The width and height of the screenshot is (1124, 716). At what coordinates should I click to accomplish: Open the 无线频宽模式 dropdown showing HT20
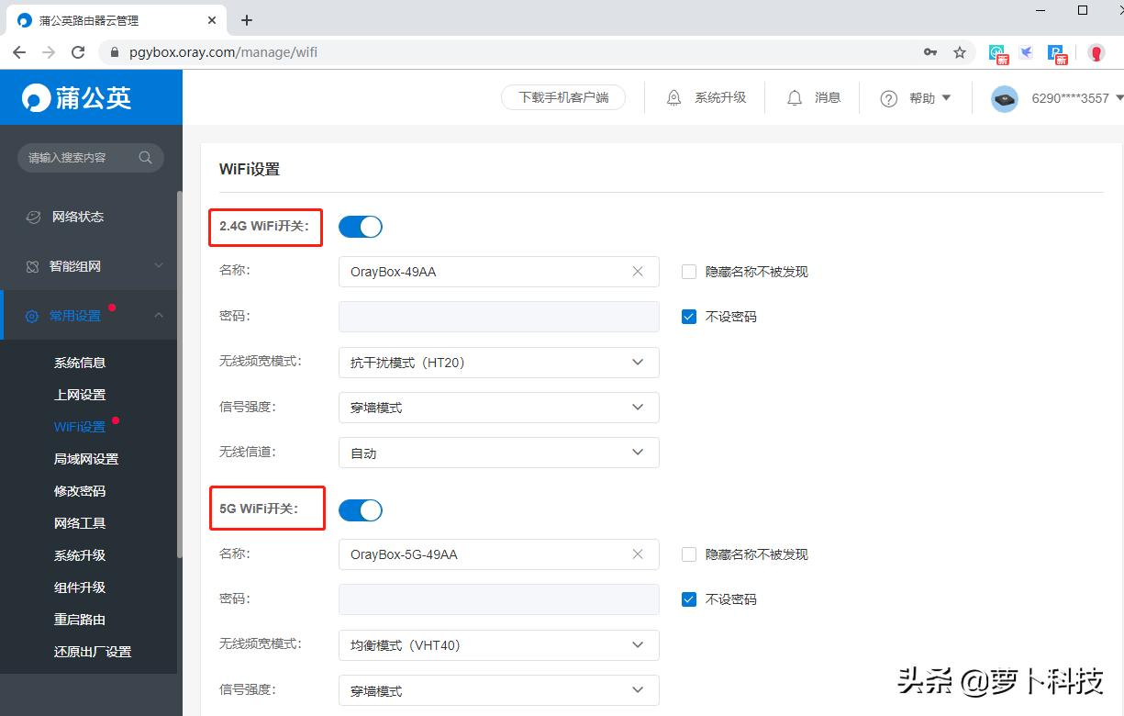(x=498, y=362)
